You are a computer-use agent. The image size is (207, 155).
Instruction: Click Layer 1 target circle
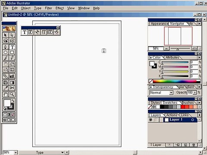193,120
